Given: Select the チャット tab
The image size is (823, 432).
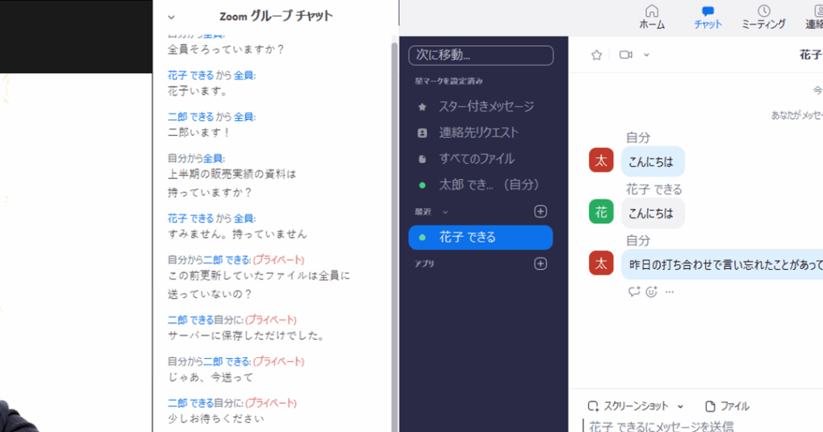Looking at the screenshot, I should (x=707, y=11).
